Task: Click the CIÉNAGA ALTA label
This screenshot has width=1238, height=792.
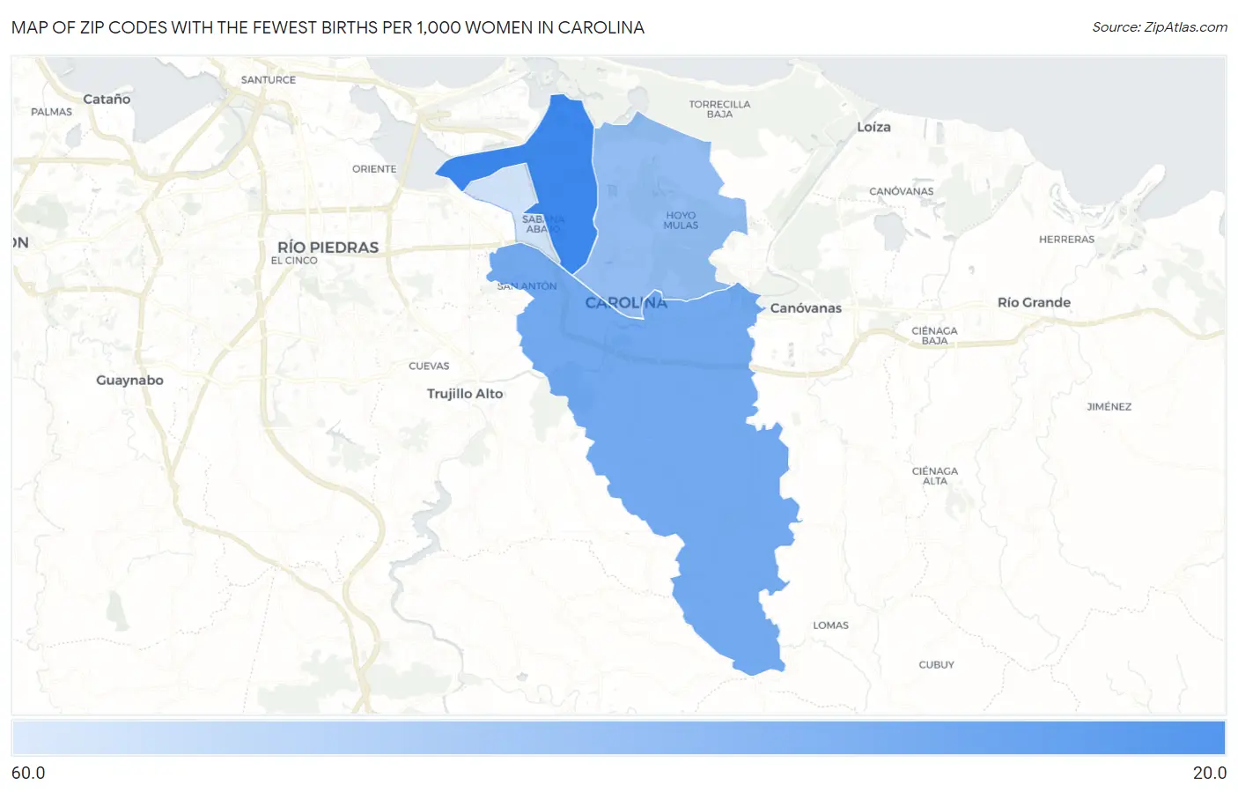Action: pos(935,476)
